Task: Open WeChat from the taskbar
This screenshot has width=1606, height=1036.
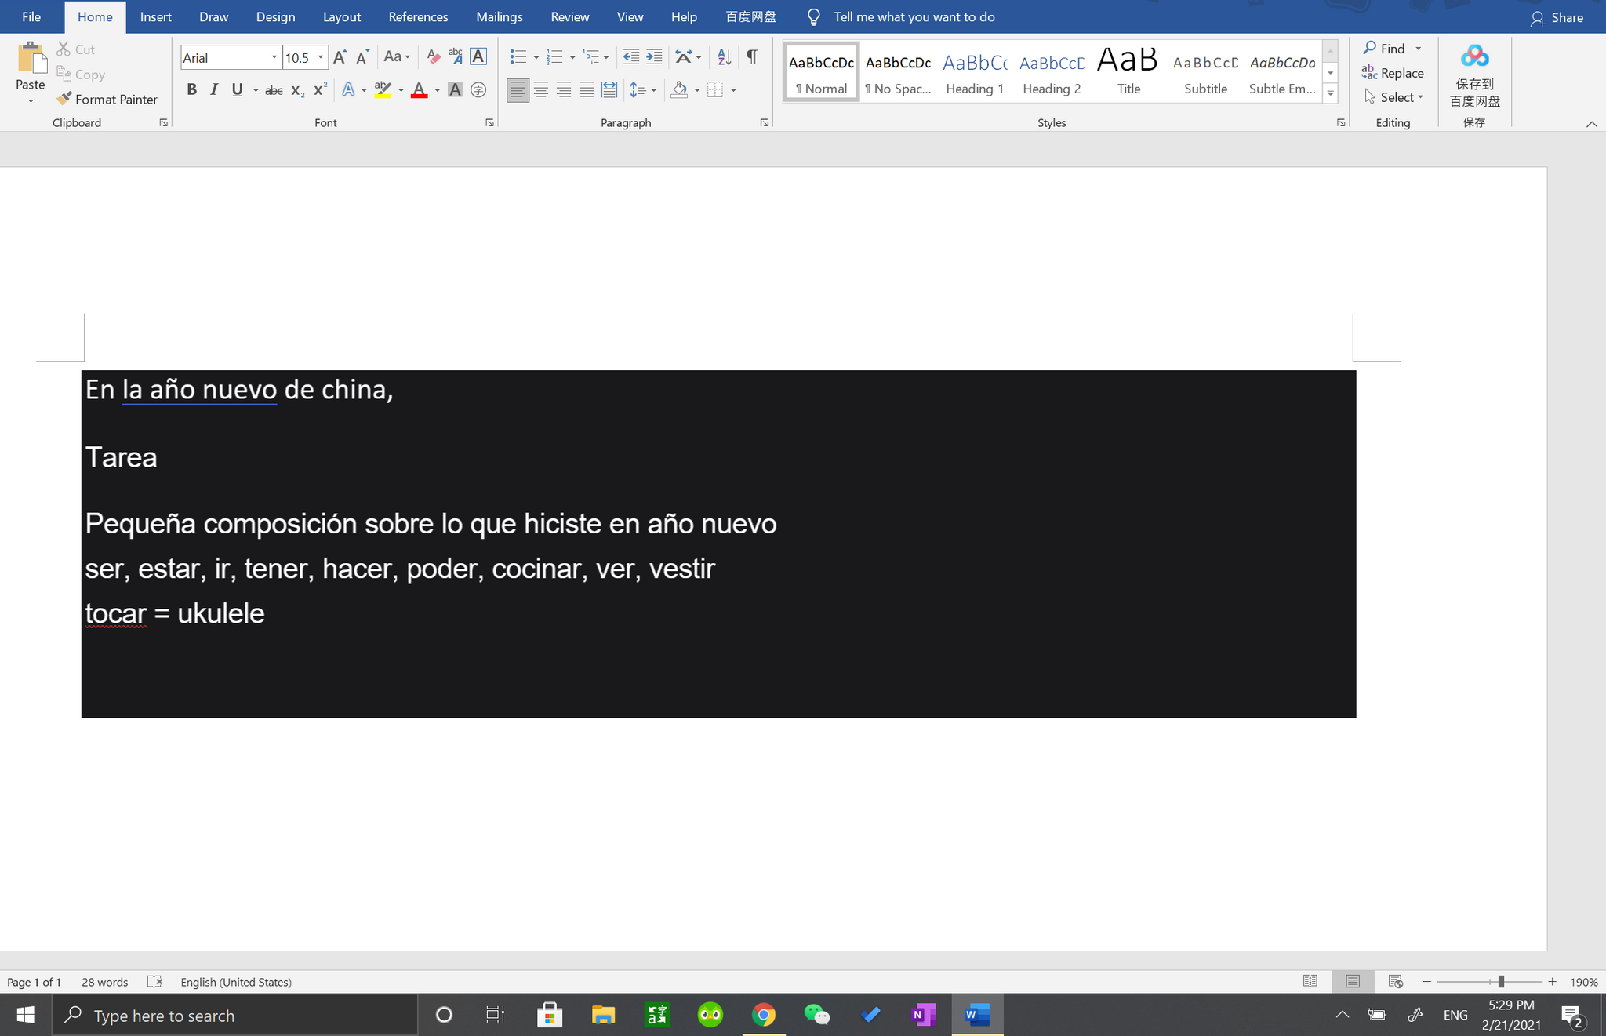Action: (817, 1015)
